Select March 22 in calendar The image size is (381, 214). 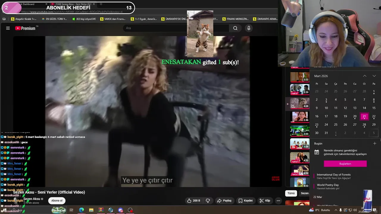(x=374, y=117)
